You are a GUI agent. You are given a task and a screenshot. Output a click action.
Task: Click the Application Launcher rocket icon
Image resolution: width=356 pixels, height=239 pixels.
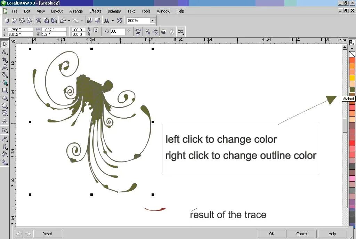106,21
